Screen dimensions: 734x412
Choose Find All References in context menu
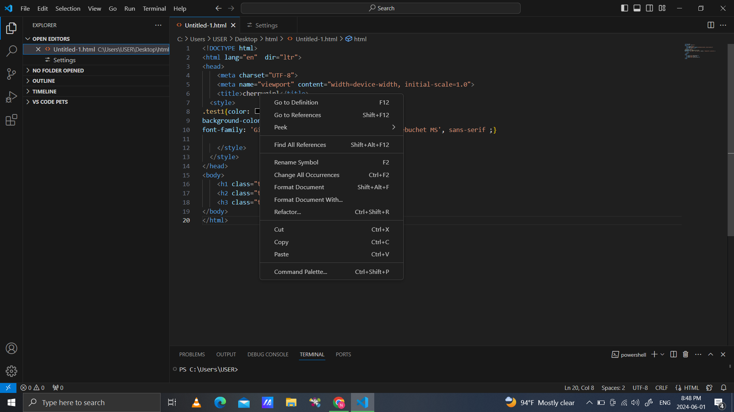tap(331, 145)
